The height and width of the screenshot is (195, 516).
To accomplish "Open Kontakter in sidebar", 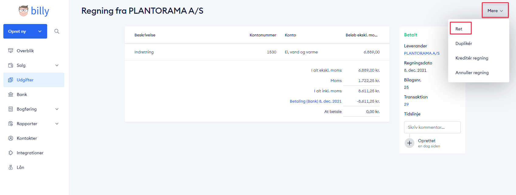I will (34, 138).
